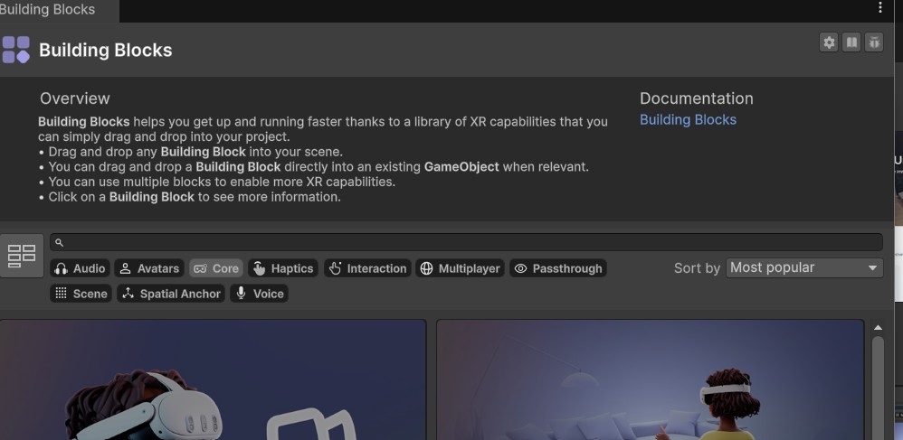
Task: Select the headset camera rig block thumbnail
Action: click(x=213, y=380)
